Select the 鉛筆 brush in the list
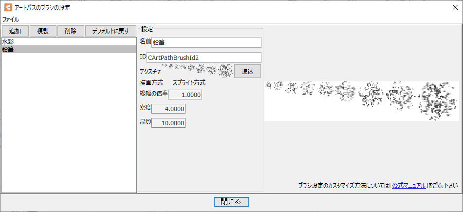463x212 pixels. [x=8, y=49]
